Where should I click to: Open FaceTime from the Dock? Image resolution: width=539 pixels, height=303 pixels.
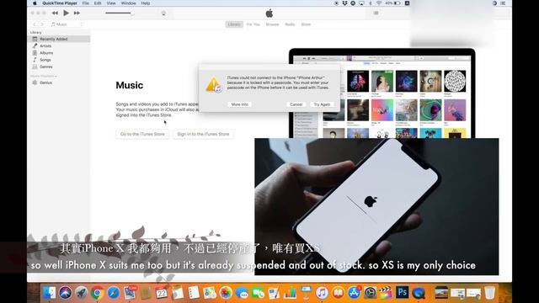[x=258, y=293]
